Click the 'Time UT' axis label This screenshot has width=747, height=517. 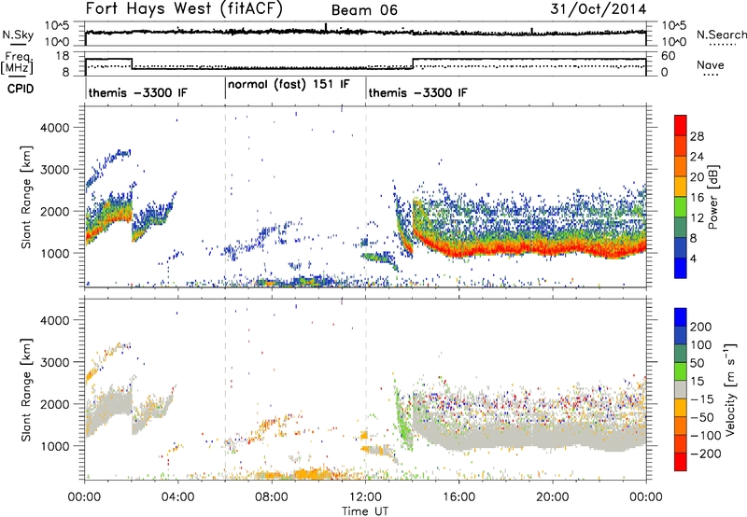tap(365, 510)
